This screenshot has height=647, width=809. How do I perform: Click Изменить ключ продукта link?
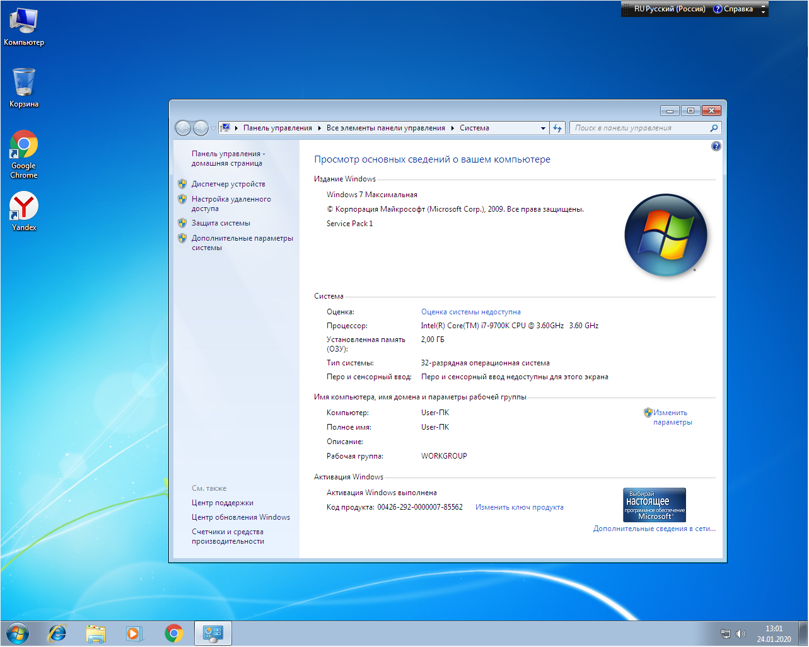click(x=520, y=507)
